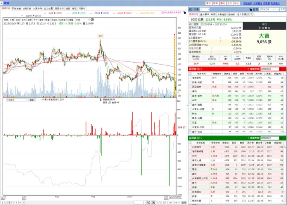Screen dimensions: 287x205
Task: Open the 重大事件 tab
Action: coord(204,14)
